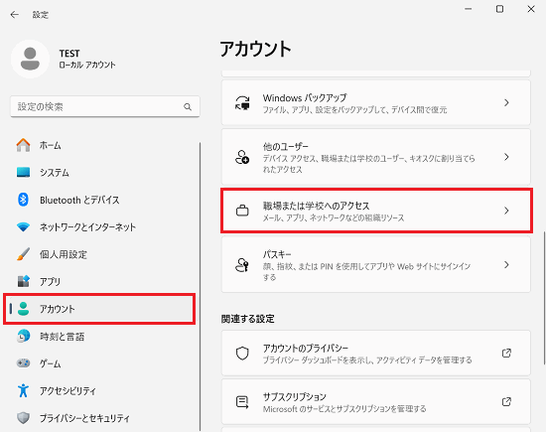Maximize the 設定 window
This screenshot has width=546, height=432.
point(499,9)
